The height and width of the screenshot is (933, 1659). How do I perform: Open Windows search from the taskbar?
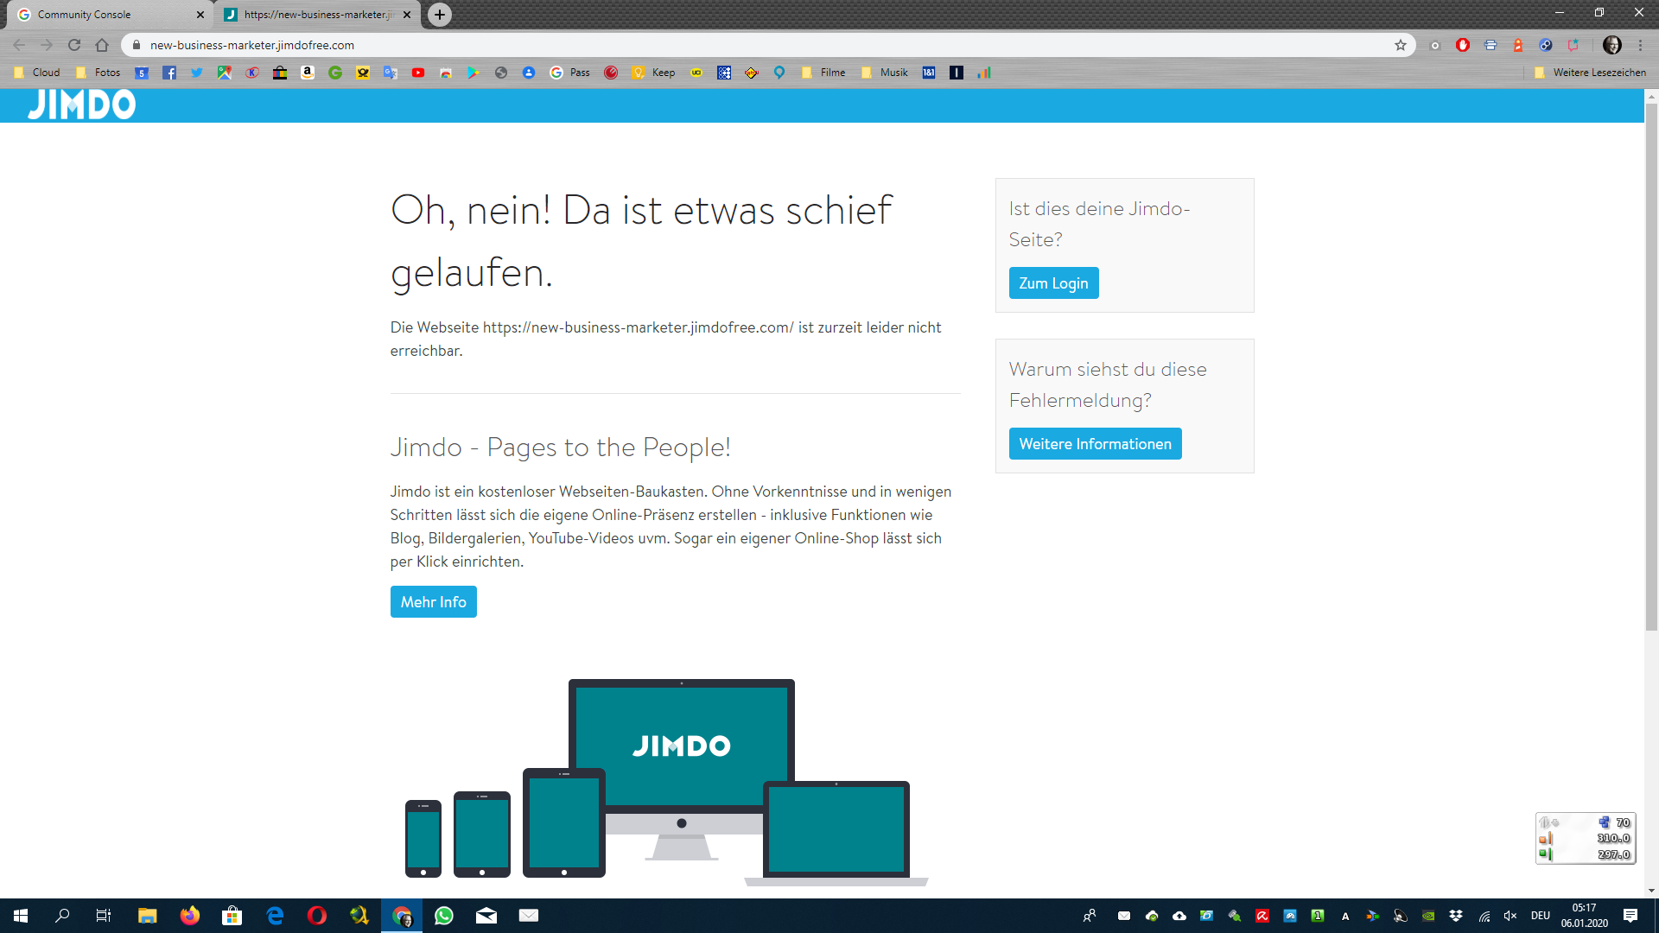tap(62, 916)
